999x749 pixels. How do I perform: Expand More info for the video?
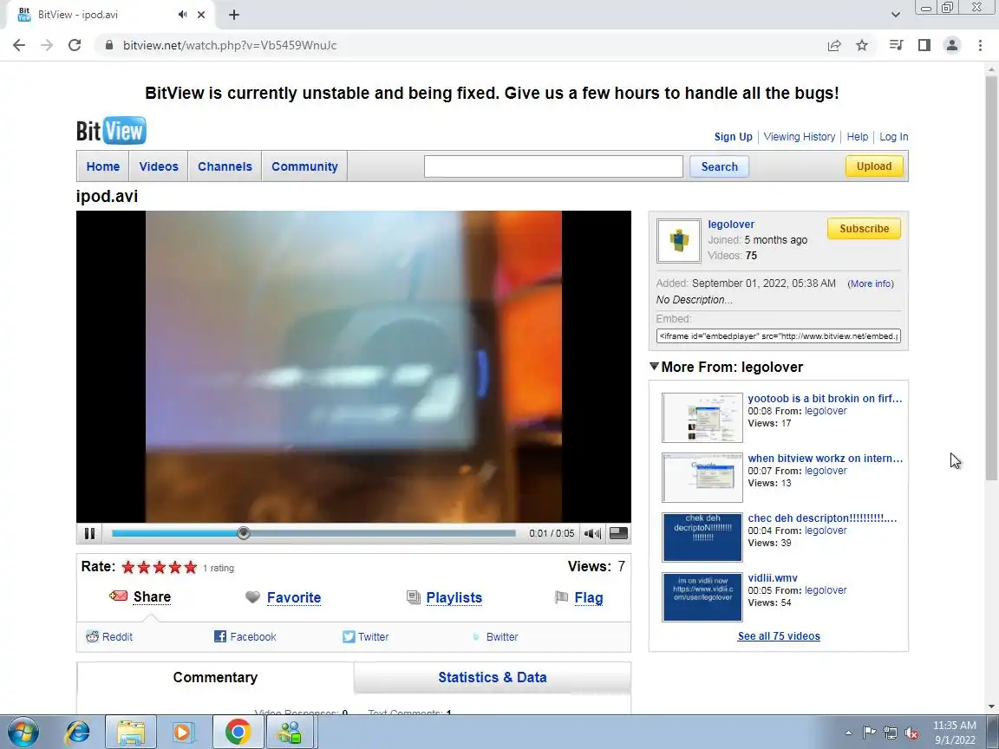(x=871, y=284)
